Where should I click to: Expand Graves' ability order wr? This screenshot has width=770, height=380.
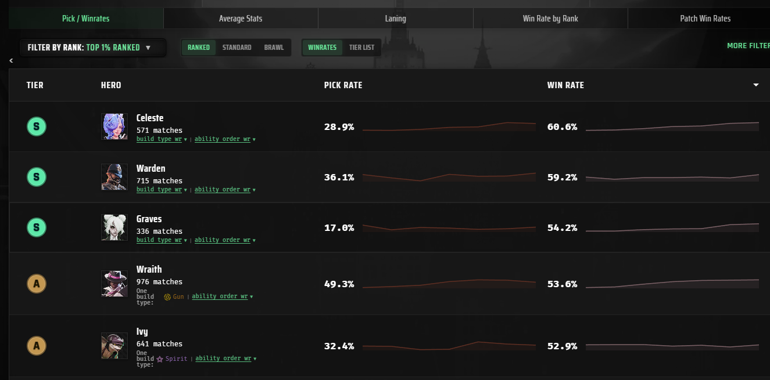(x=225, y=240)
